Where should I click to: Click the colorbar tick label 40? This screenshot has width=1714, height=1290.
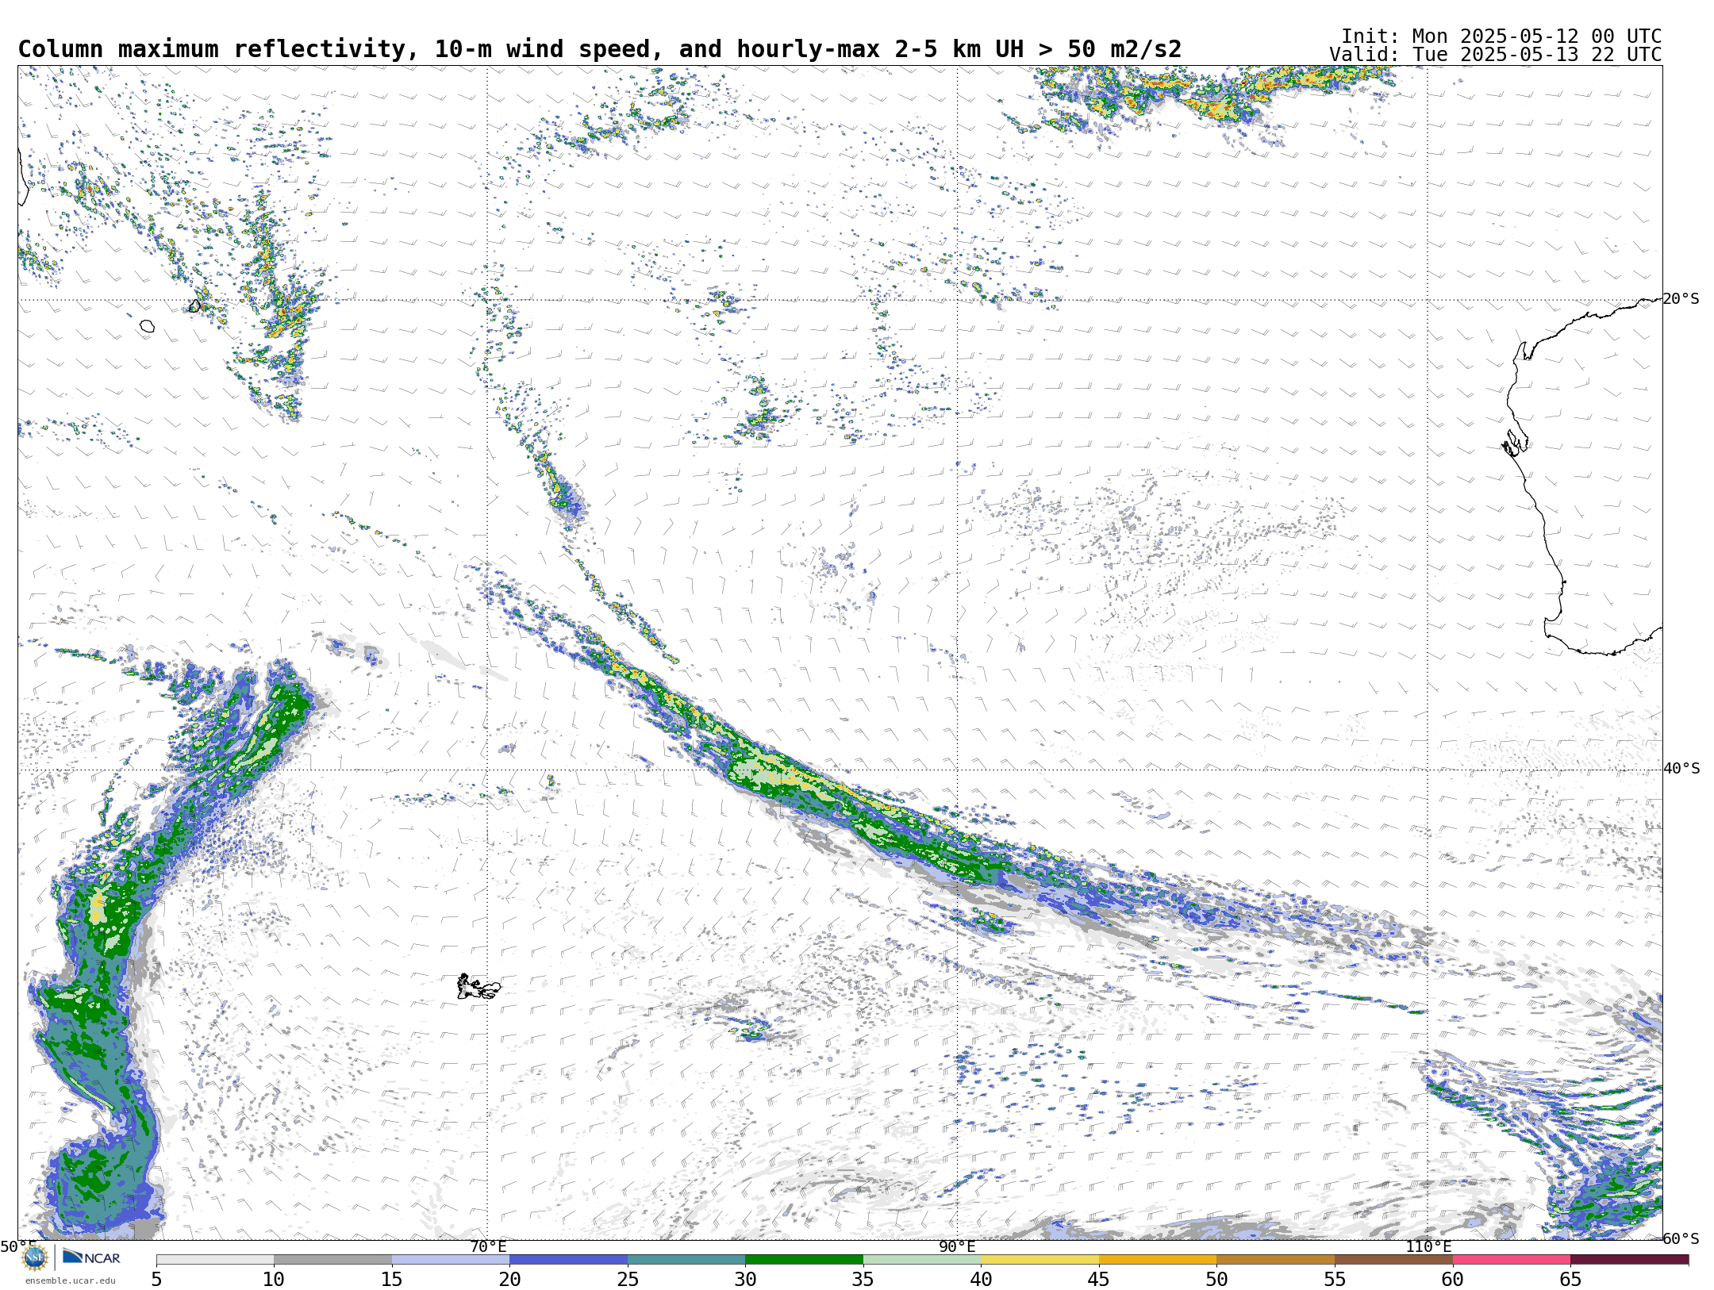point(981,1280)
